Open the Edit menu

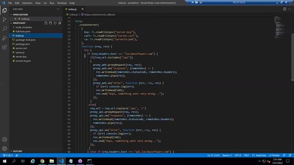[x=17, y=3]
